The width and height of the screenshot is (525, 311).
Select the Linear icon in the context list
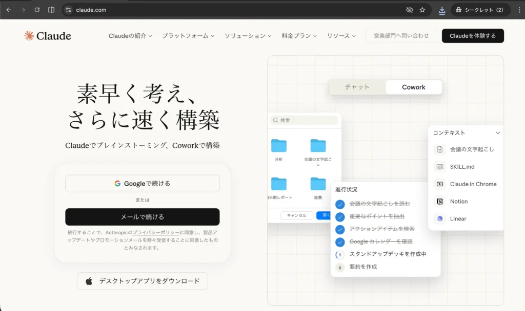coord(440,219)
